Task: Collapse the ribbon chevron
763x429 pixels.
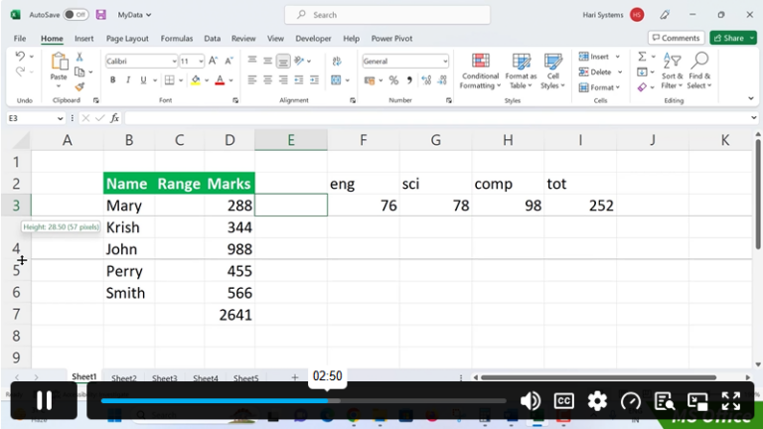Action: click(751, 98)
